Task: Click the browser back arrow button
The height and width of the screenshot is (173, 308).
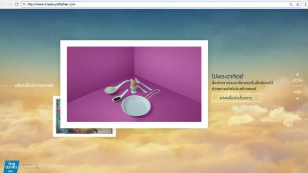Action: 3,4
